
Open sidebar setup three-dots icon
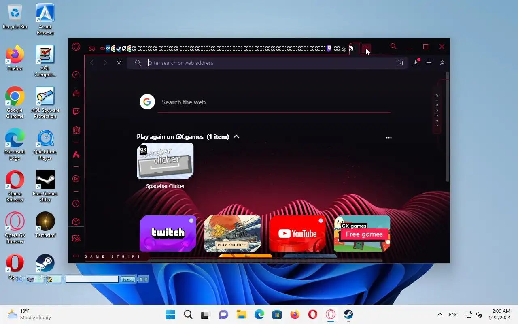(x=76, y=256)
